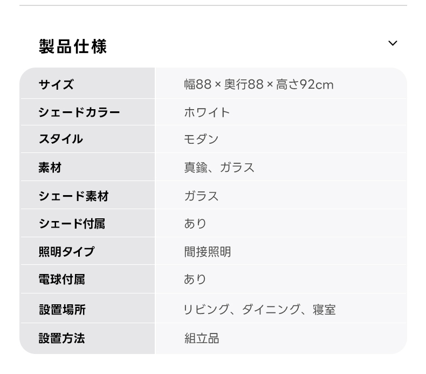
Task: Click the 製品仕様 heading
Action: [73, 46]
